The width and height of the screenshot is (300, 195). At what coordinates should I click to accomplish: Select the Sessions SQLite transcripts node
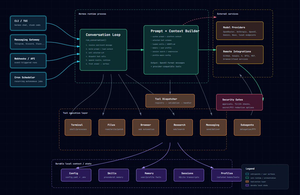189,175
